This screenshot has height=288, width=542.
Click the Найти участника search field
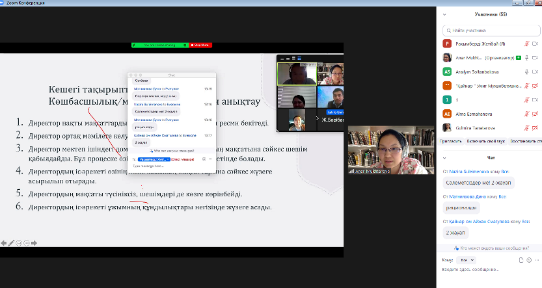point(491,30)
